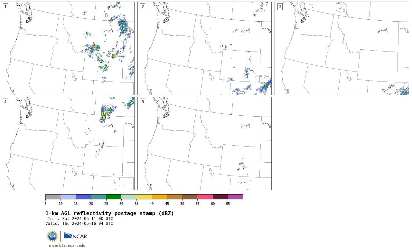This screenshot has width=412, height=249.
Task: Click the panel number label '1'
Action: (5, 7)
